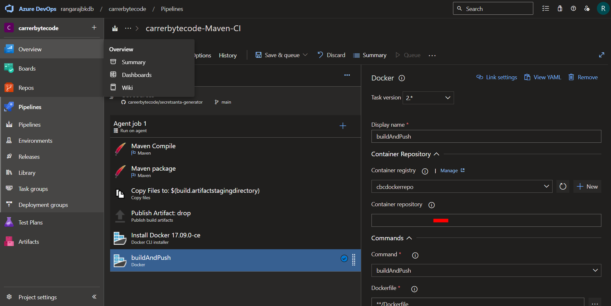Collapse the left navigation pane
This screenshot has width=611, height=306.
pyautogui.click(x=94, y=297)
